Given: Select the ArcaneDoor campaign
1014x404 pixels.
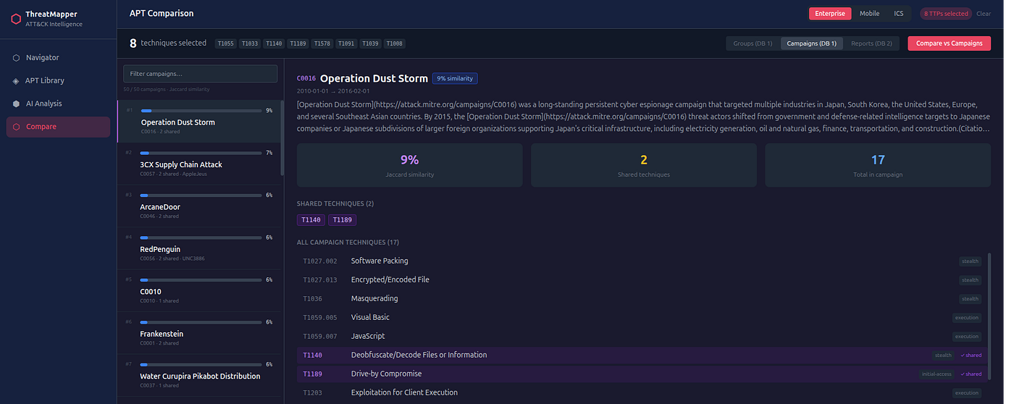Looking at the screenshot, I should (199, 206).
